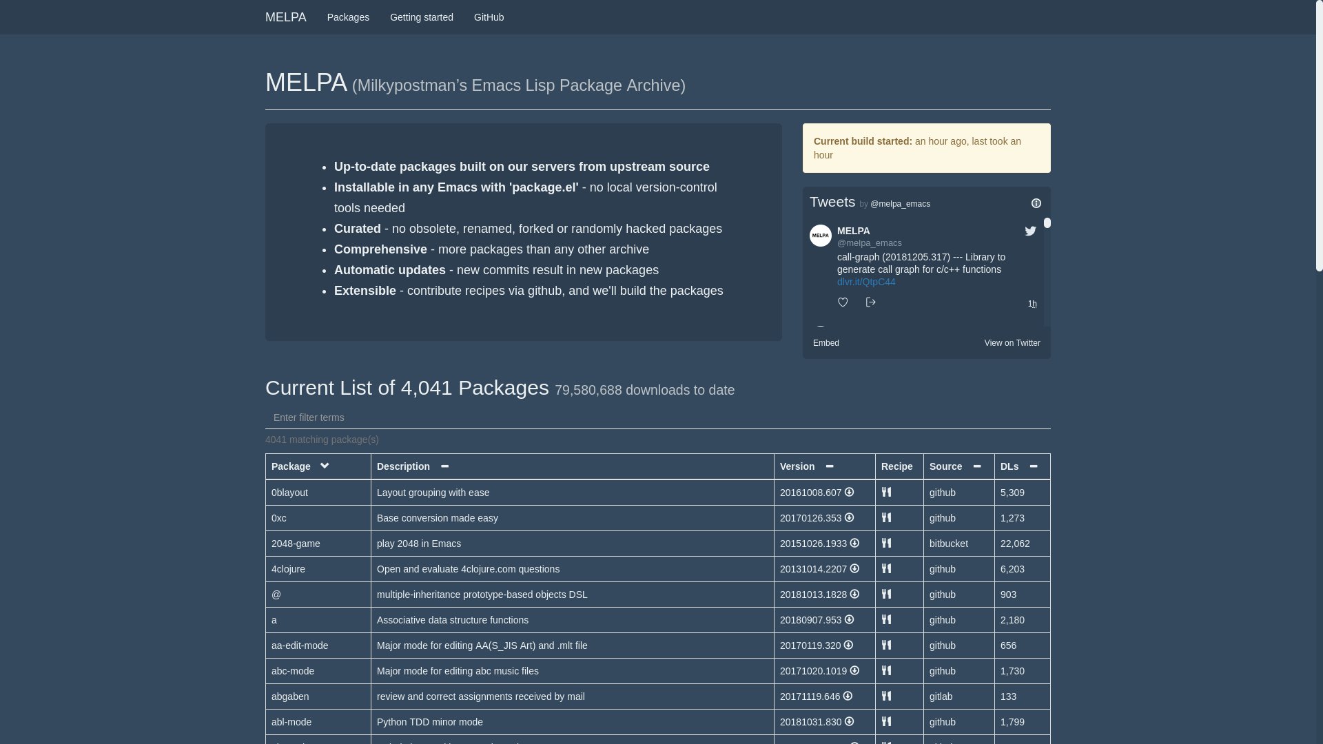
Task: Open recipe icon in the @ row
Action: pos(886,595)
